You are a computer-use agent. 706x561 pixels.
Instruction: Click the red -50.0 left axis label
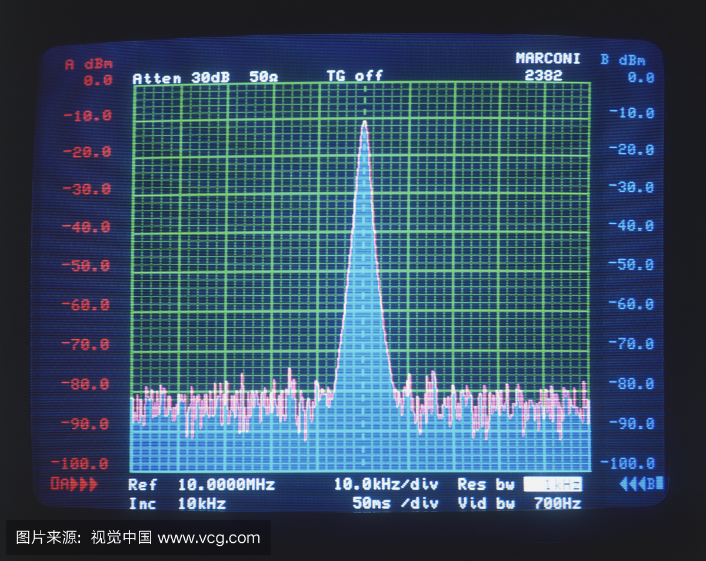pos(87,266)
